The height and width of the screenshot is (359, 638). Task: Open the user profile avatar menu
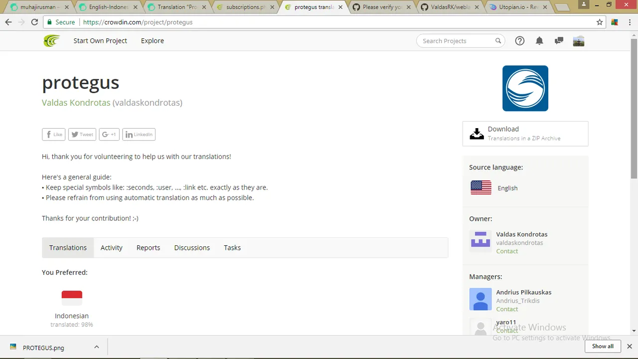click(579, 41)
